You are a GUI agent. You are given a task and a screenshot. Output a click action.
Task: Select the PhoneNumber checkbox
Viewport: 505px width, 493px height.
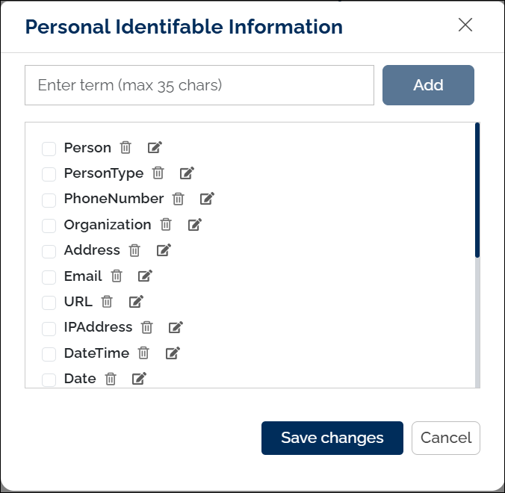[x=49, y=199]
